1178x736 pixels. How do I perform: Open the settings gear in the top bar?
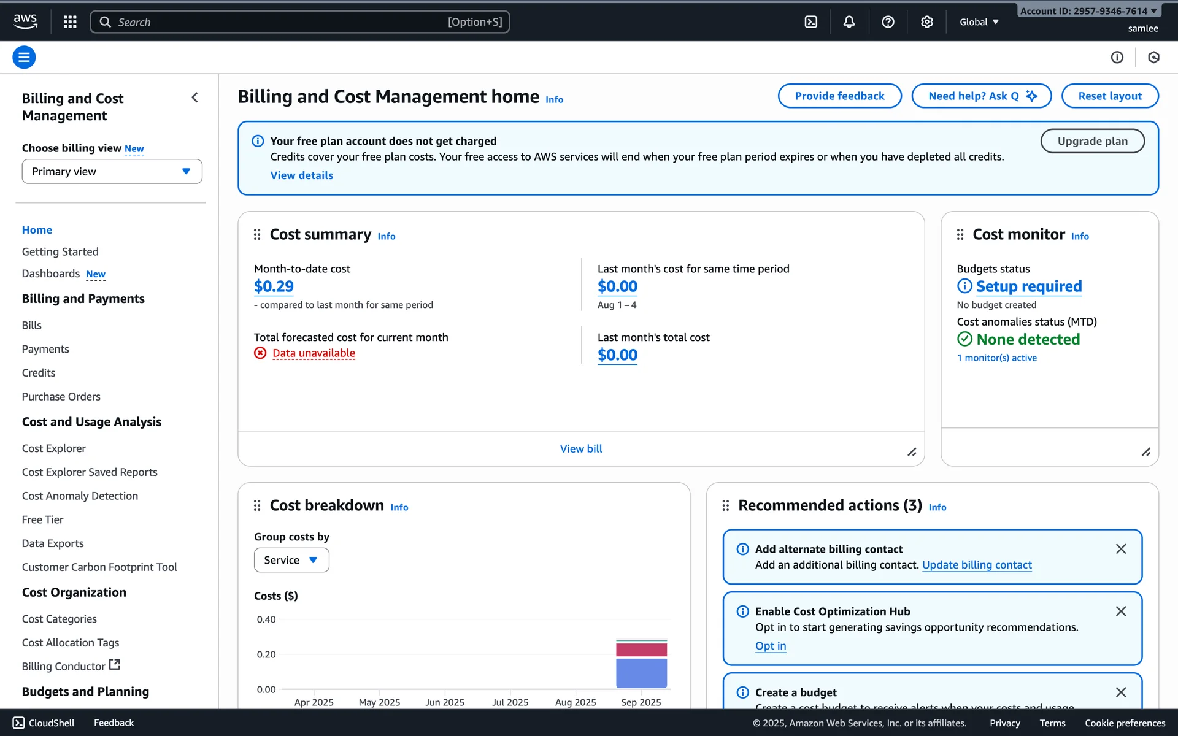(926, 22)
